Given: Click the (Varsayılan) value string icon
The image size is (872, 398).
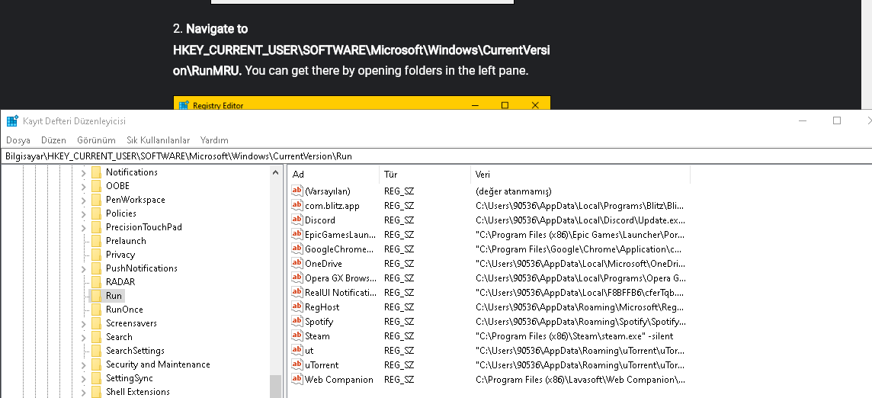Looking at the screenshot, I should (x=297, y=191).
